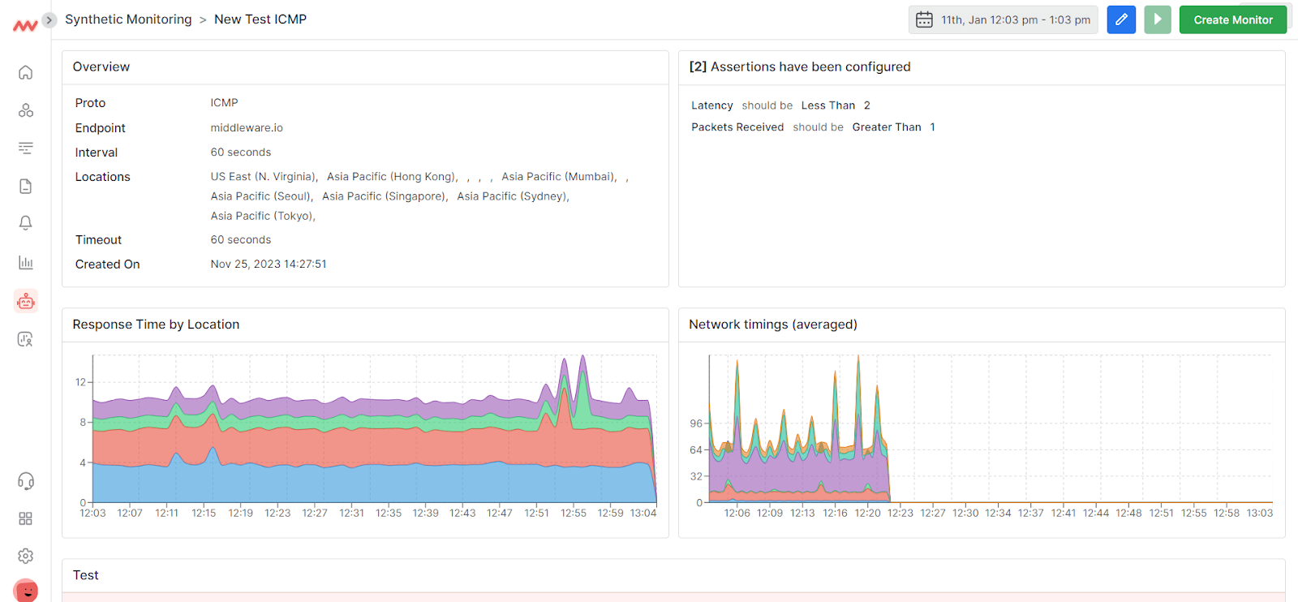Expand the sidebar with the chevron arrow
Viewport: 1298px width, 602px height.
49,19
